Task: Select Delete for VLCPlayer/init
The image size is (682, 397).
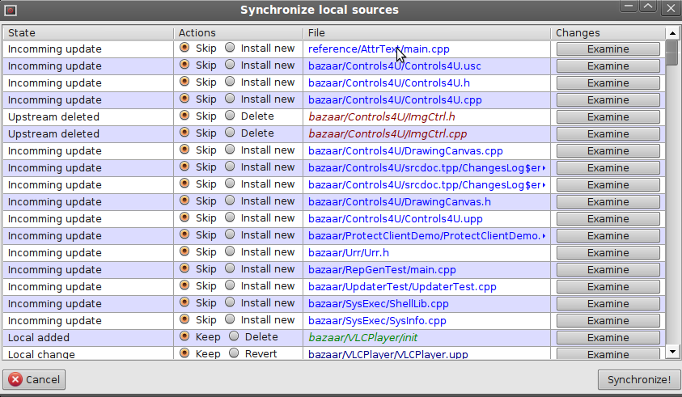Action: coord(234,337)
